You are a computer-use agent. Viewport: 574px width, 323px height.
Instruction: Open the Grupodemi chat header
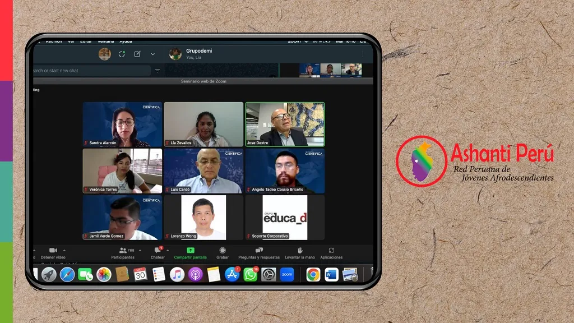coord(199,54)
